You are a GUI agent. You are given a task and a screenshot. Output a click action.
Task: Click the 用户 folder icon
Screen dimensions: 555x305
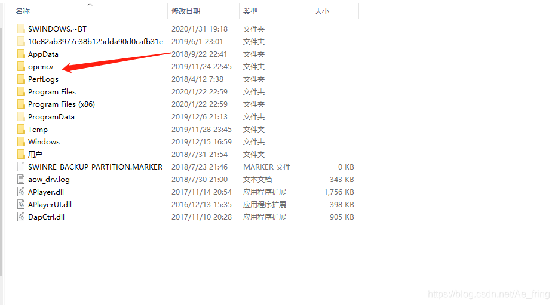21,154
